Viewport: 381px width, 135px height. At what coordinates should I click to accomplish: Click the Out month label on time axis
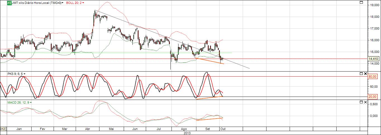pyautogui.click(x=223, y=129)
